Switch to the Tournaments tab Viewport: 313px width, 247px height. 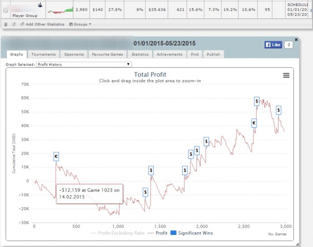pos(43,54)
